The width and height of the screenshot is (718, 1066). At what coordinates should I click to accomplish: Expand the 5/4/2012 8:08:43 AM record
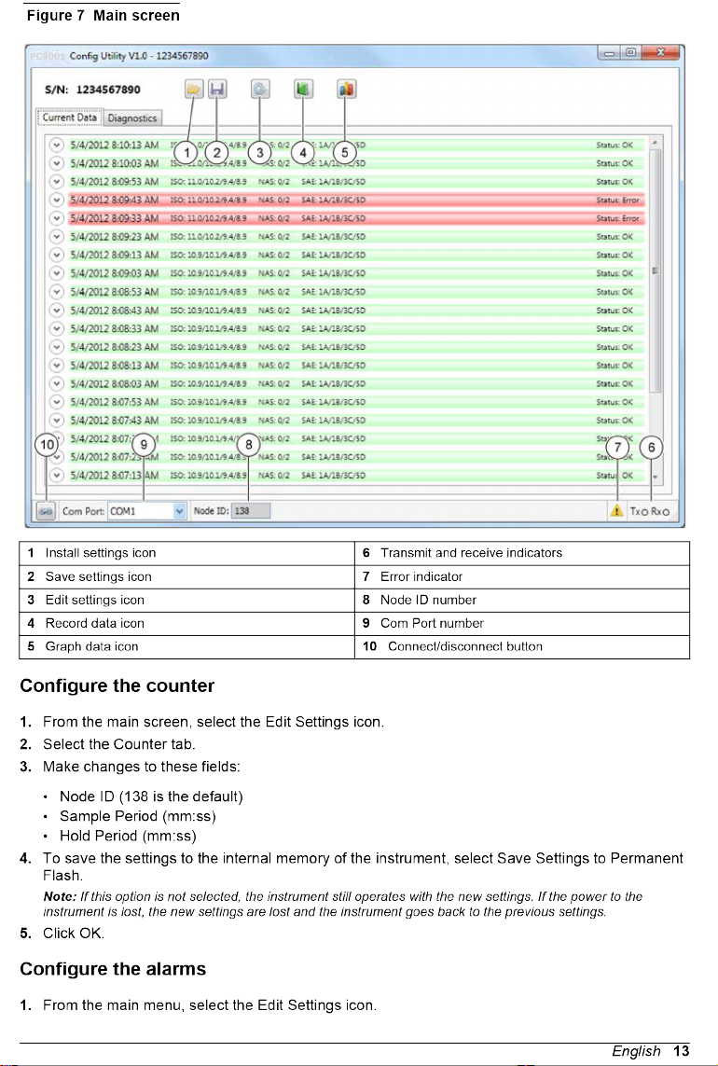57,310
